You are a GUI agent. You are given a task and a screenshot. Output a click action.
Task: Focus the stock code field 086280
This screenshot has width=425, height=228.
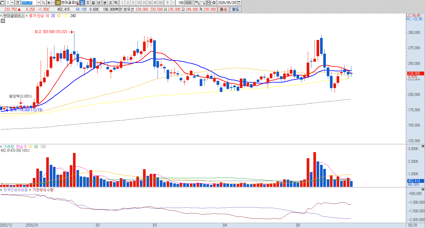29,3
